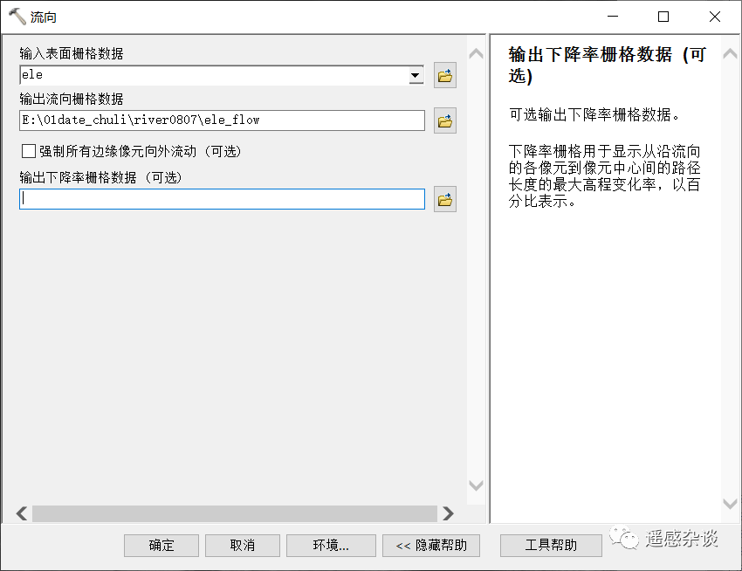Browse for the input surface raster (输入表面栅格数据)
The height and width of the screenshot is (571, 742).
tap(445, 75)
